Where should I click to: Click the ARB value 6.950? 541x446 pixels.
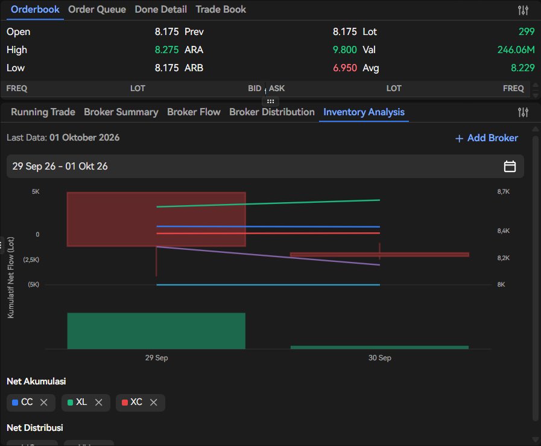pyautogui.click(x=344, y=68)
